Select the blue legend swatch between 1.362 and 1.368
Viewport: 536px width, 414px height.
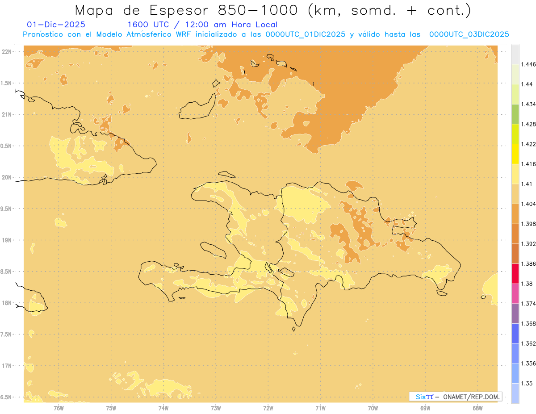[515, 333]
